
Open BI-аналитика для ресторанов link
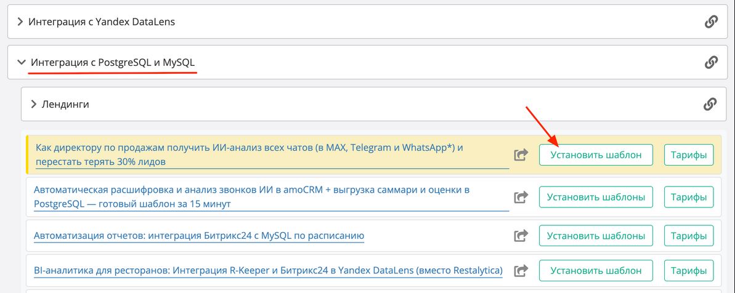(268, 270)
